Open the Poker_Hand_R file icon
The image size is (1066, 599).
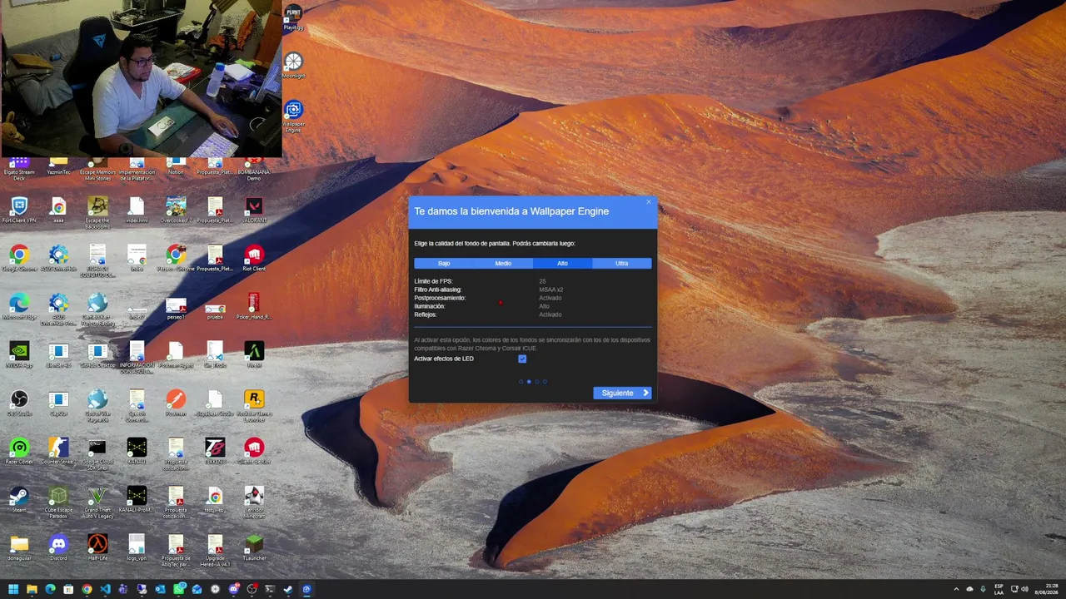[x=254, y=307]
